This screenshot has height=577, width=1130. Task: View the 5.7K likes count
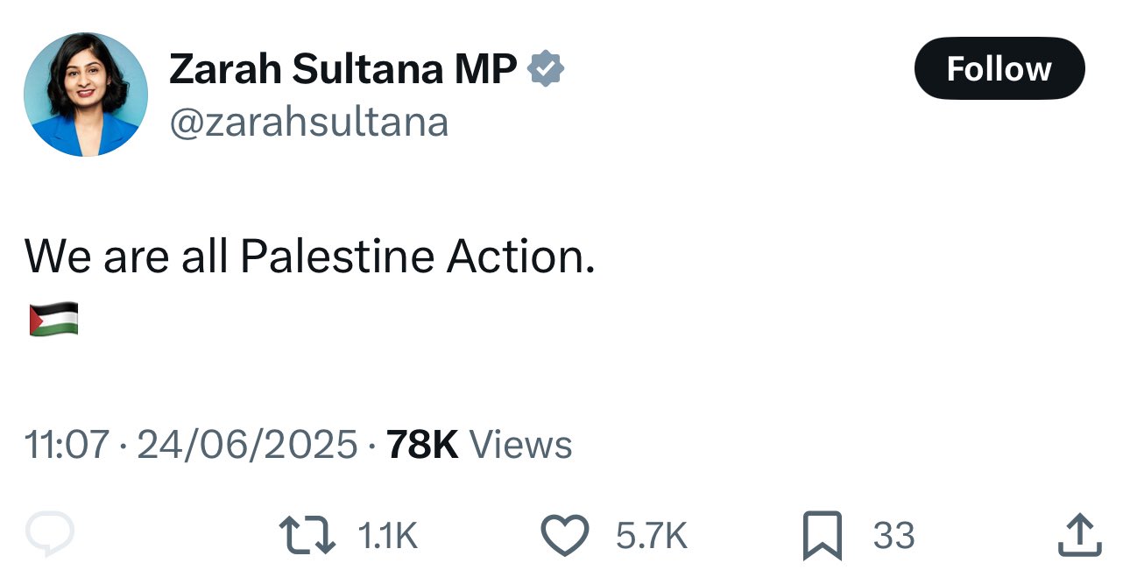pos(652,536)
